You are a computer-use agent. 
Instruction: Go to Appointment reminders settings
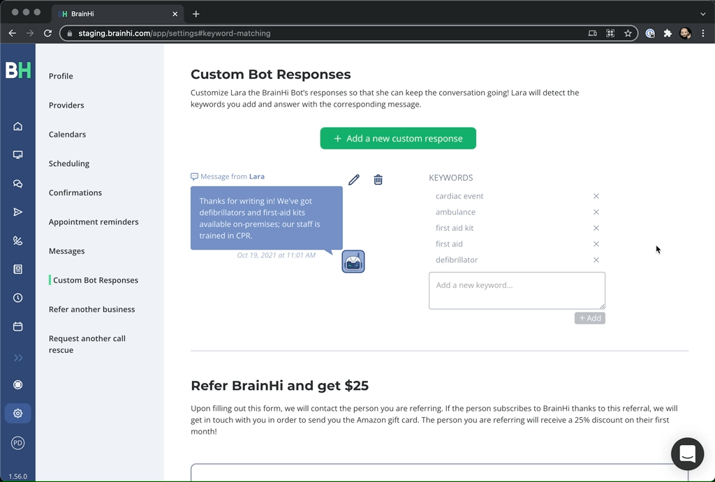(94, 222)
